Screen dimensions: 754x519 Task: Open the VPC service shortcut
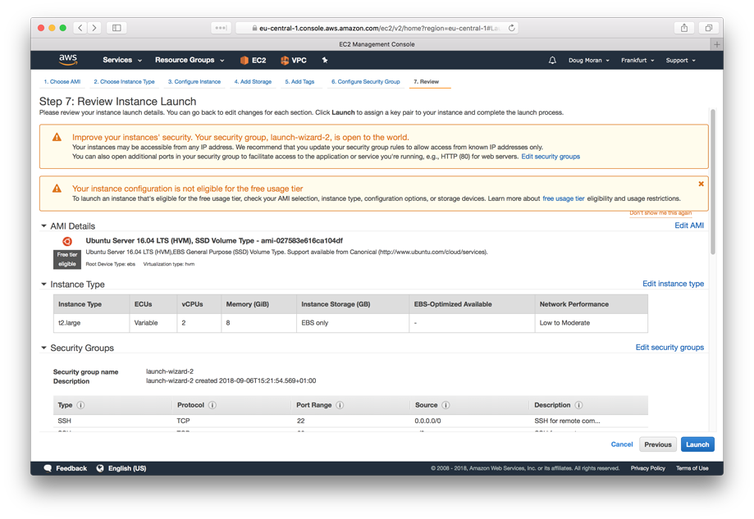[294, 60]
